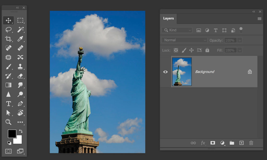Click the Fill value field
Screen dimensions: 267x160
click(230, 50)
